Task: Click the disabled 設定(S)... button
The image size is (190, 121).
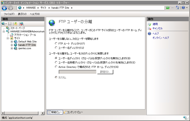Action: [x=105, y=72]
